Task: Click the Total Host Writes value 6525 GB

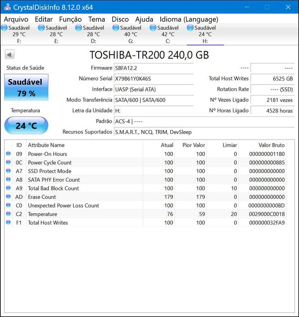Action: [272, 79]
